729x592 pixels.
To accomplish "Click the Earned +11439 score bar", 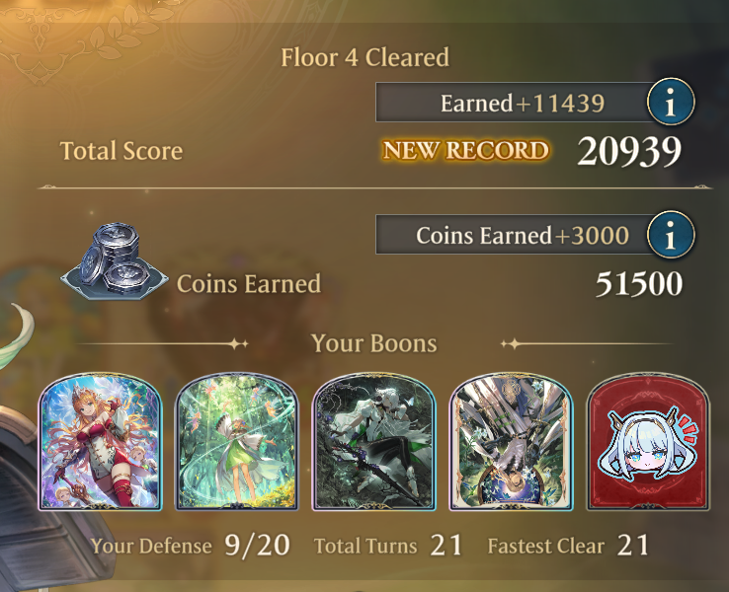I will click(x=516, y=103).
